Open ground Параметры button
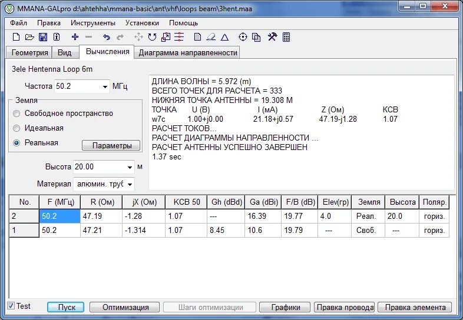This screenshot has width=463, height=320. tap(111, 145)
